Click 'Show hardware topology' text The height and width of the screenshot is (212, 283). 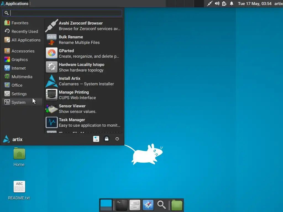(x=81, y=70)
